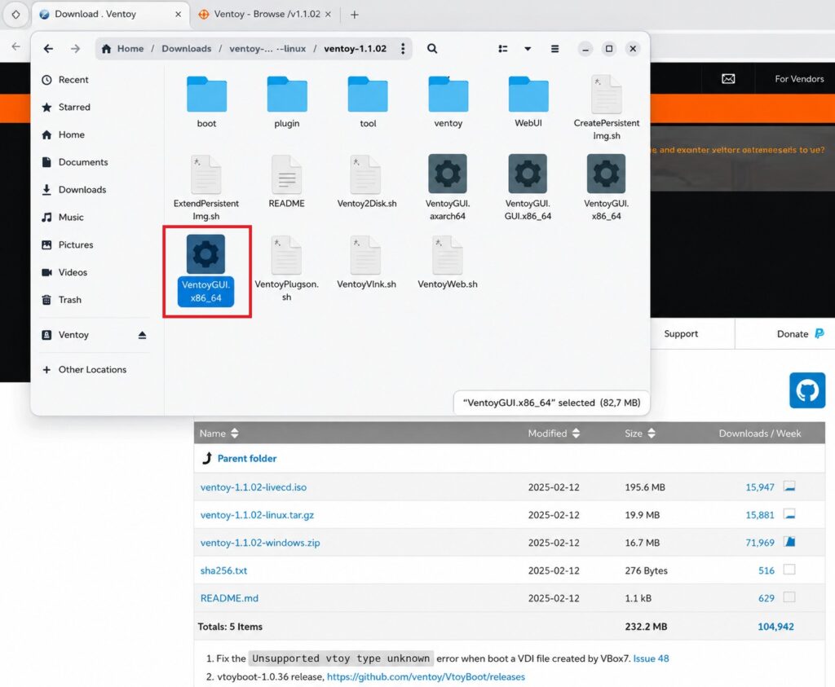Download ventoy-1.1.02-linux.tar.gz
The image size is (835, 687).
pos(257,514)
